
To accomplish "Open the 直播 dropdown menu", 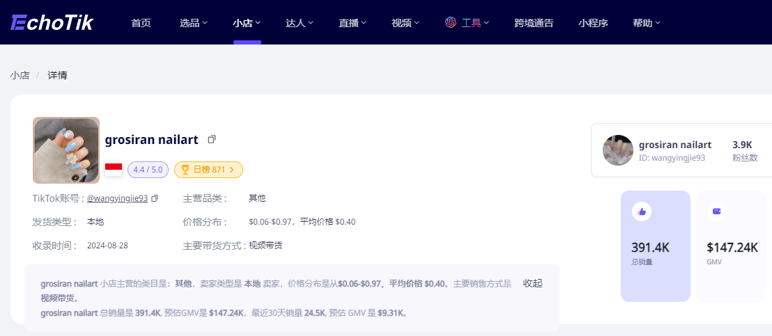I will (x=353, y=23).
